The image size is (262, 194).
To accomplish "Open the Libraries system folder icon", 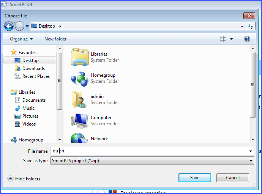I will 80,57.
